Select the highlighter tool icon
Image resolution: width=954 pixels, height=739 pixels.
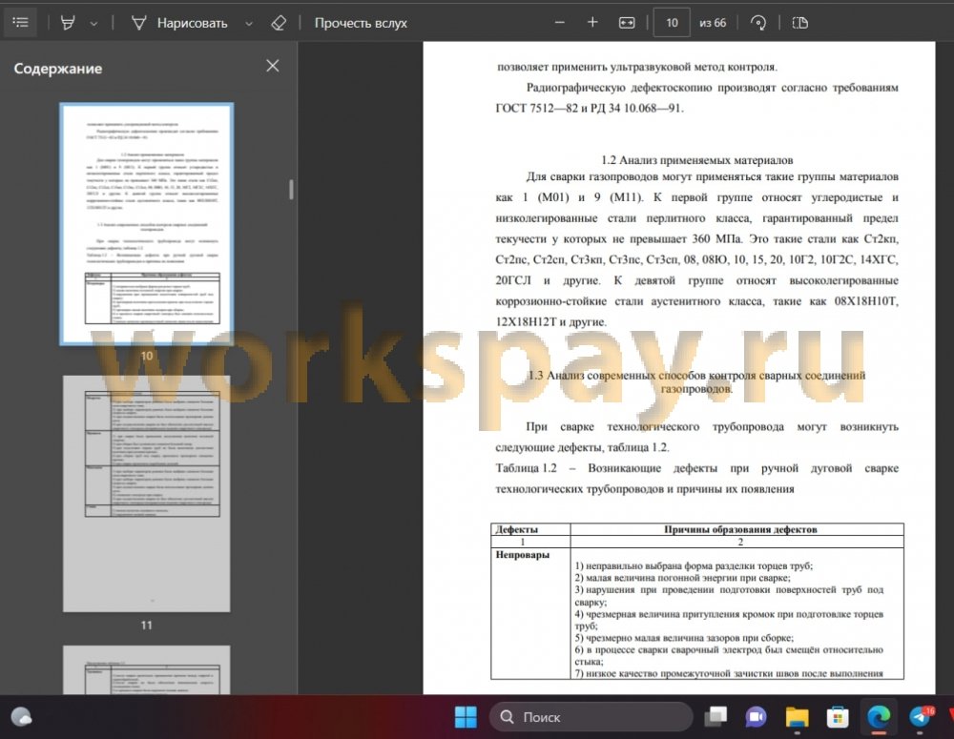(x=68, y=23)
